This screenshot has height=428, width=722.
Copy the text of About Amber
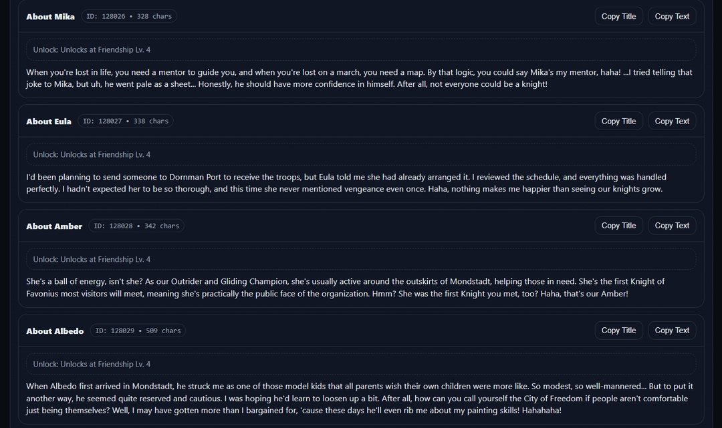[x=672, y=226]
